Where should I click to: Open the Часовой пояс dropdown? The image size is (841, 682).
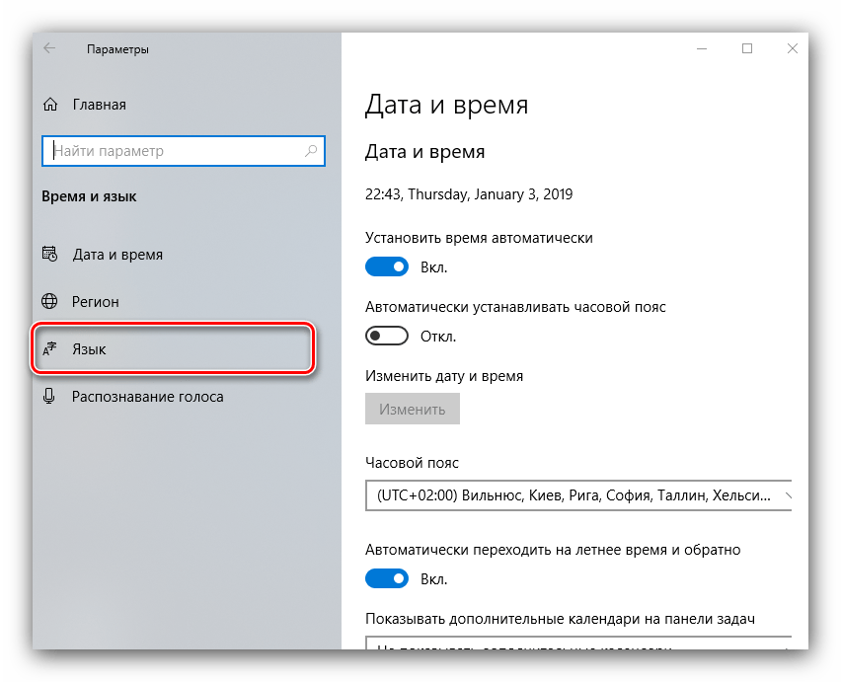tap(578, 495)
